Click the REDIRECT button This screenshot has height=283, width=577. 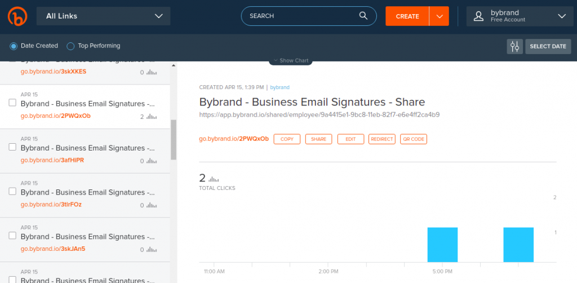point(382,139)
